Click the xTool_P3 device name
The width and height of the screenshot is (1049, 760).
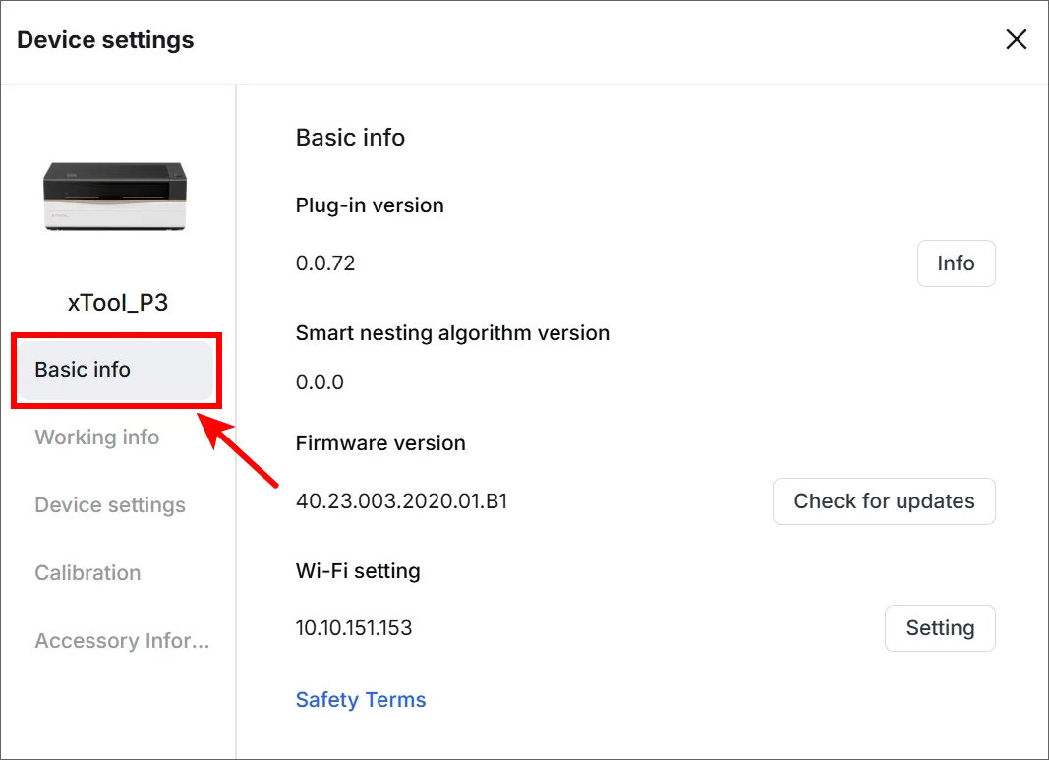click(118, 303)
